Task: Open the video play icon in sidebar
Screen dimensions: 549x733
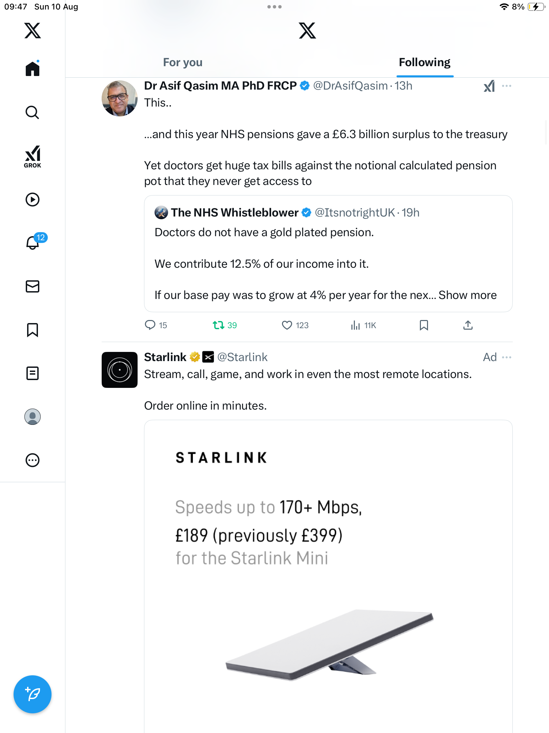Action: pyautogui.click(x=33, y=200)
